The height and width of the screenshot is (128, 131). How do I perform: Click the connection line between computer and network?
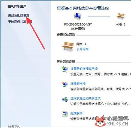tap(99, 16)
